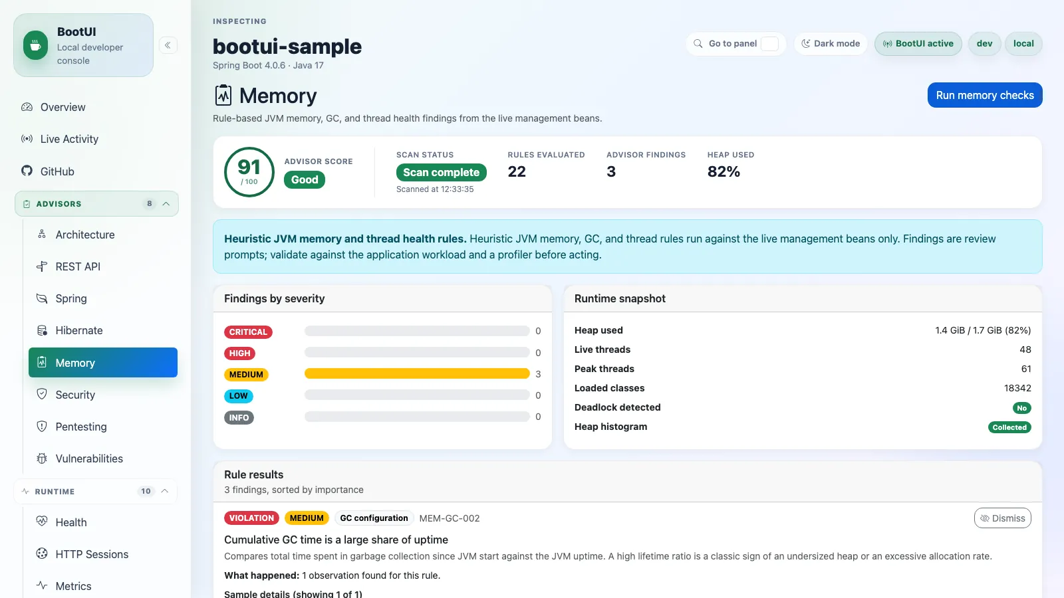Click the Cumulative GC time finding title
Viewport: 1064px width, 598px height.
336,540
